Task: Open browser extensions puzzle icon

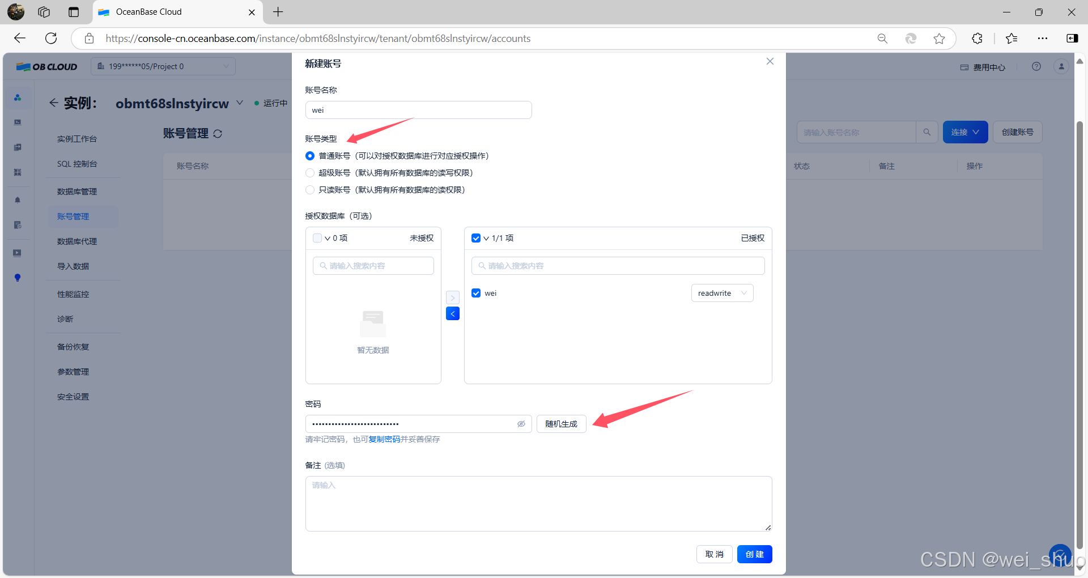Action: click(977, 38)
